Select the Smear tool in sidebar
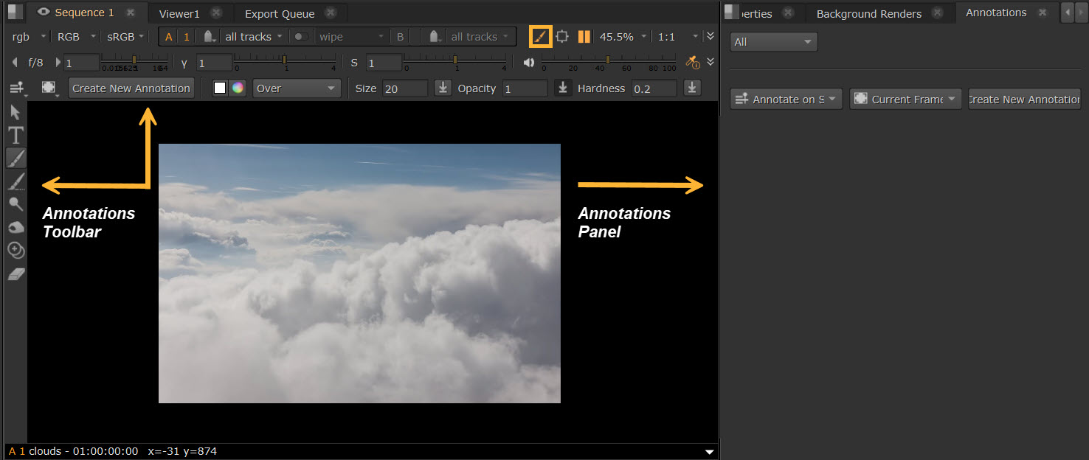This screenshot has width=1089, height=460. click(15, 228)
